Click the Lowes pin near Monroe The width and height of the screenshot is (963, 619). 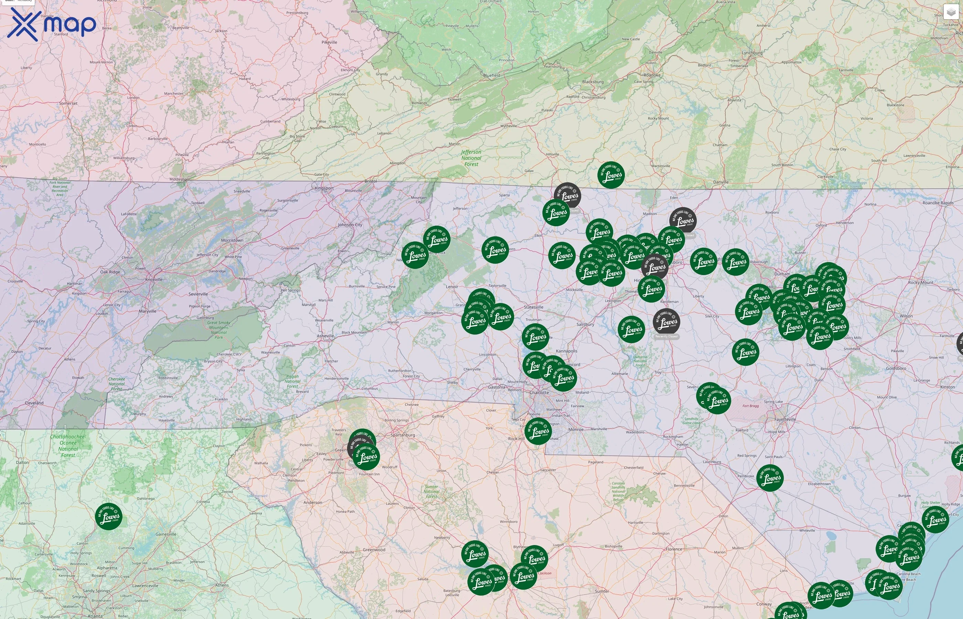(538, 431)
